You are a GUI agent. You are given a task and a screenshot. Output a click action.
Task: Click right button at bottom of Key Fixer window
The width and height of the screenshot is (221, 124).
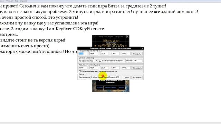(x=122, y=87)
